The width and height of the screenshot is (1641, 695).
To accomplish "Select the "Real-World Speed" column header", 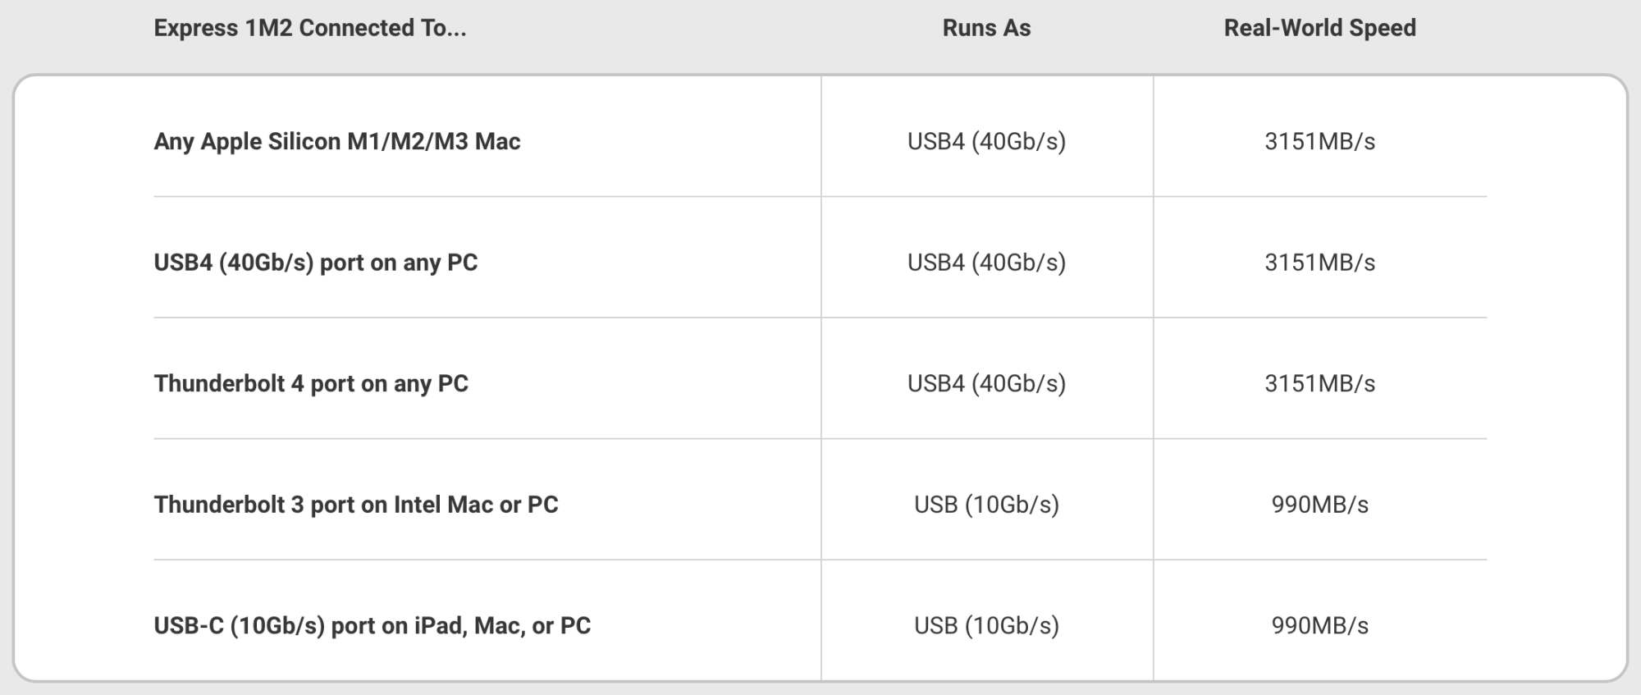I will tap(1319, 28).
